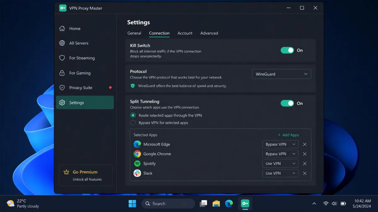Click the Split Tunneling title
The image size is (378, 212).
145,101
